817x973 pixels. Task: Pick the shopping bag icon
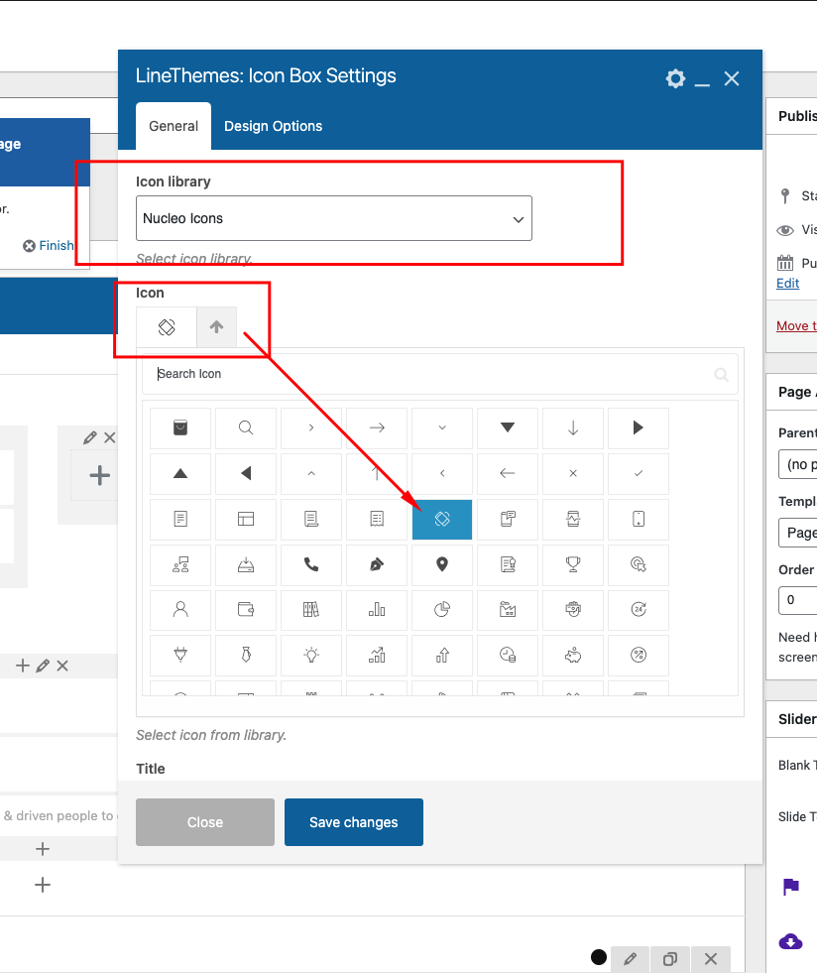[x=180, y=427]
